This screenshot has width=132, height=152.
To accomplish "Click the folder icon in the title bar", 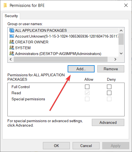I will click(5, 5).
